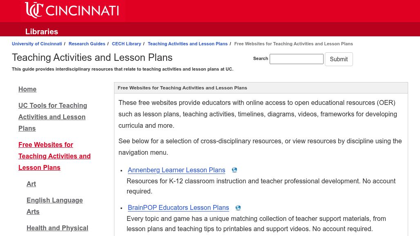Go to University of Cincinnati breadcrumb
The image size is (420, 236).
(37, 44)
